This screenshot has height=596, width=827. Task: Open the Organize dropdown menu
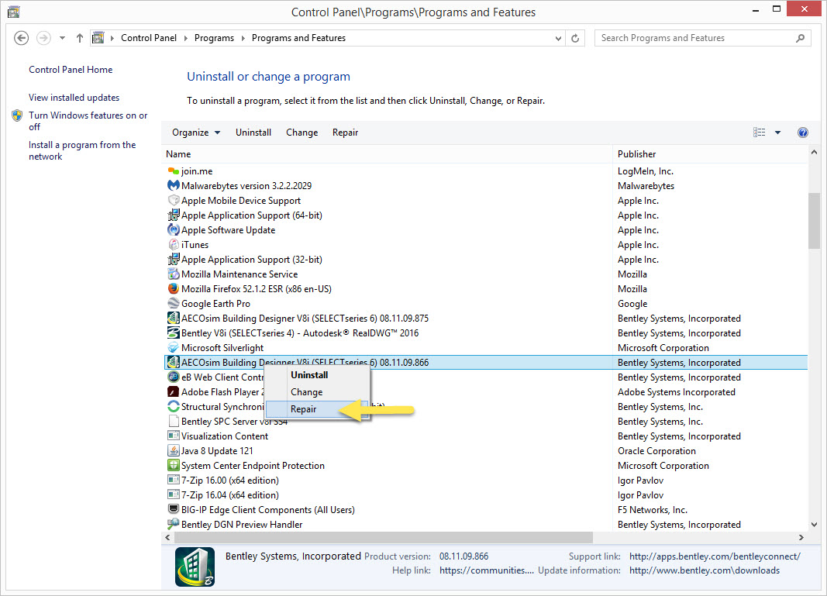click(x=195, y=133)
